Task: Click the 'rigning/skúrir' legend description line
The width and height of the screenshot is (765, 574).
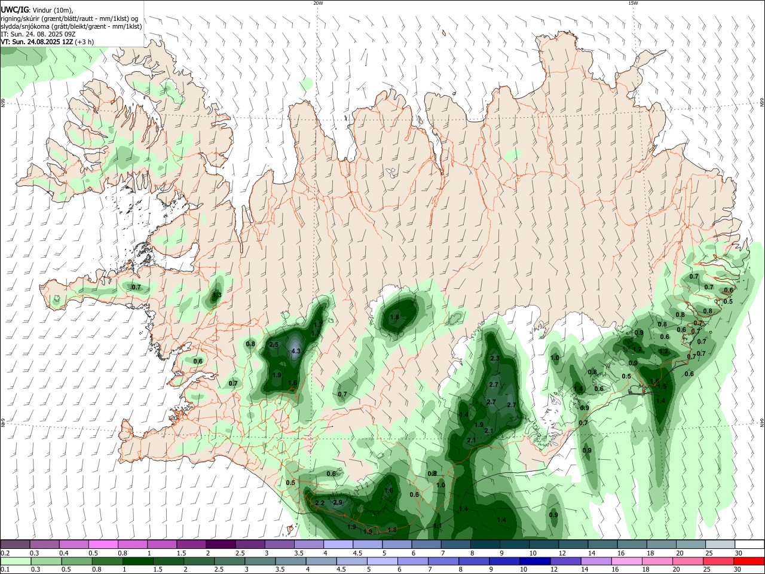Action: tap(69, 19)
